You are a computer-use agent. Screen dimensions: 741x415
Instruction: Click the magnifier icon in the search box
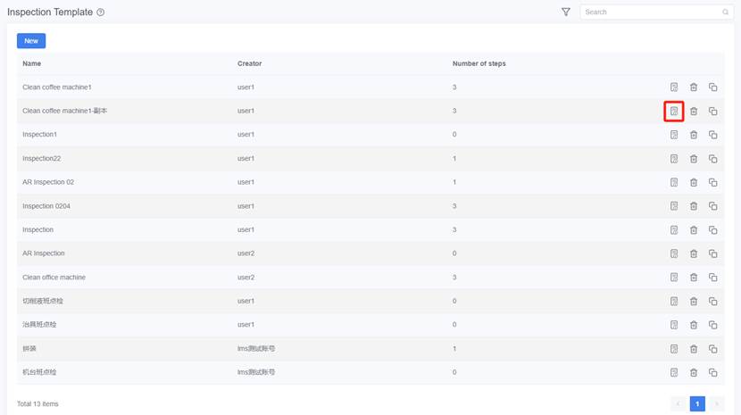pyautogui.click(x=726, y=12)
